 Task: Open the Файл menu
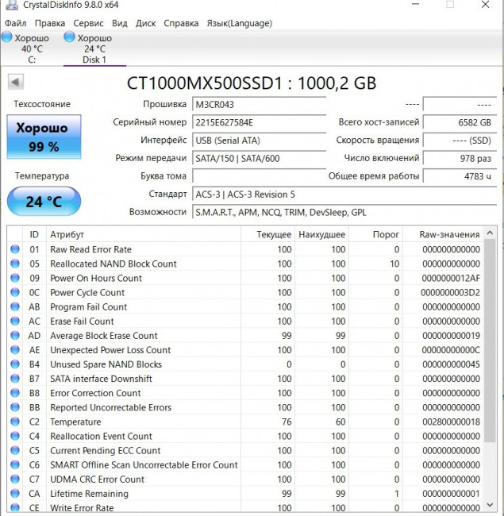[15, 23]
